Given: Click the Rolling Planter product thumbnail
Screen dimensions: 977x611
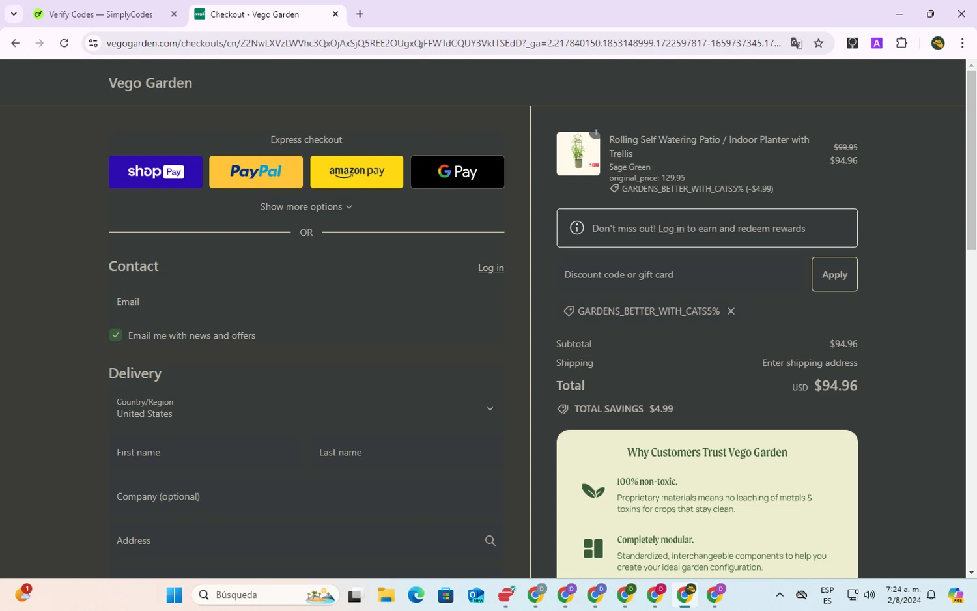Looking at the screenshot, I should 578,154.
